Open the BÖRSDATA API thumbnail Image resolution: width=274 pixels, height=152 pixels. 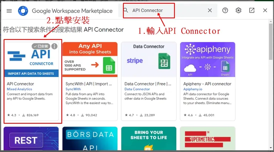click(90, 138)
